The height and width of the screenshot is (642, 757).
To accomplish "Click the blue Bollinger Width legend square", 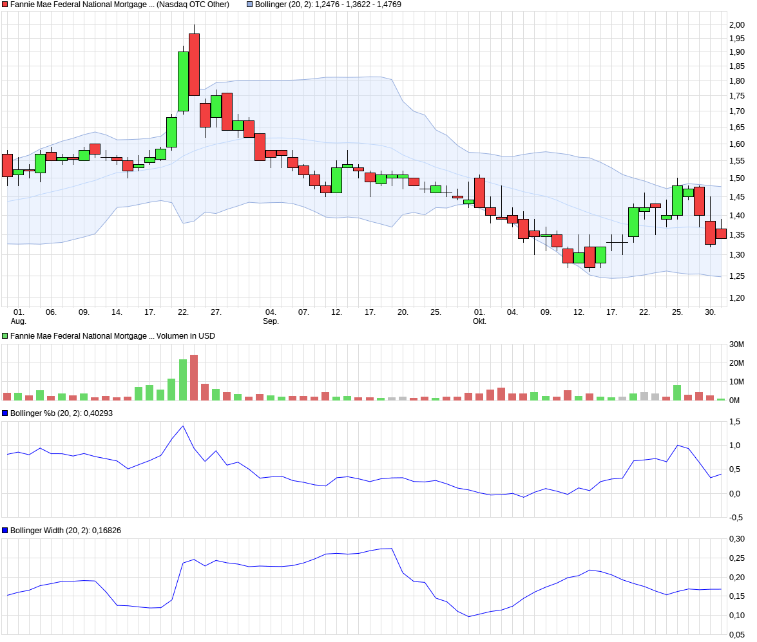I will point(5,531).
